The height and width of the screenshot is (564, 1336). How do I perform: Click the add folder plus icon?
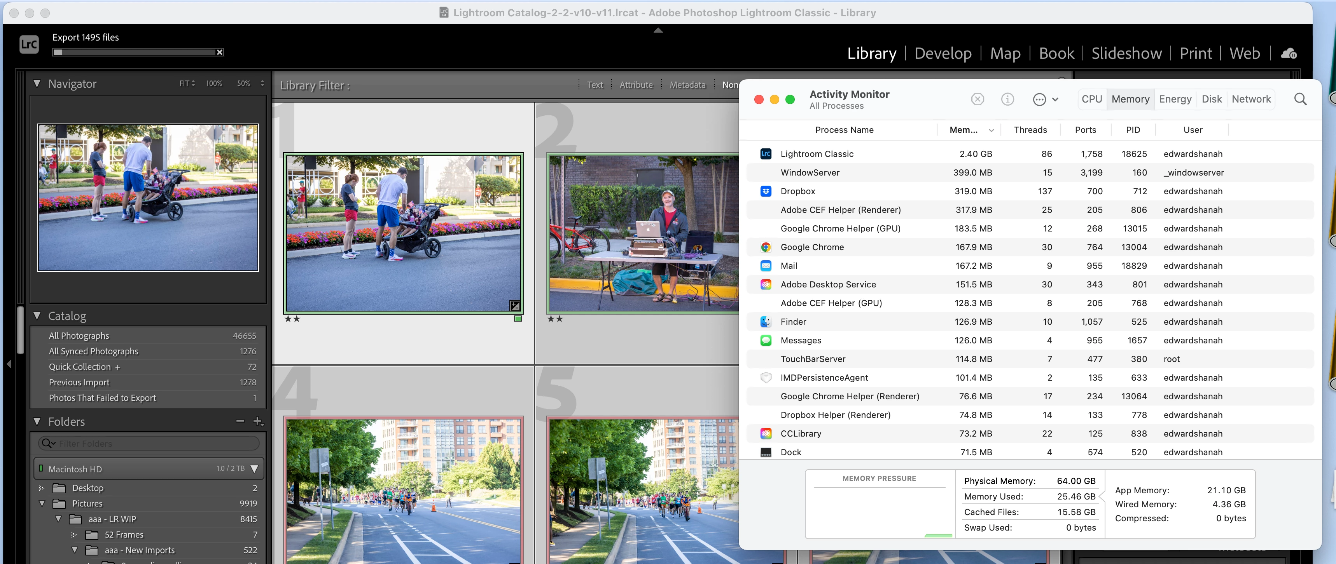coord(258,421)
